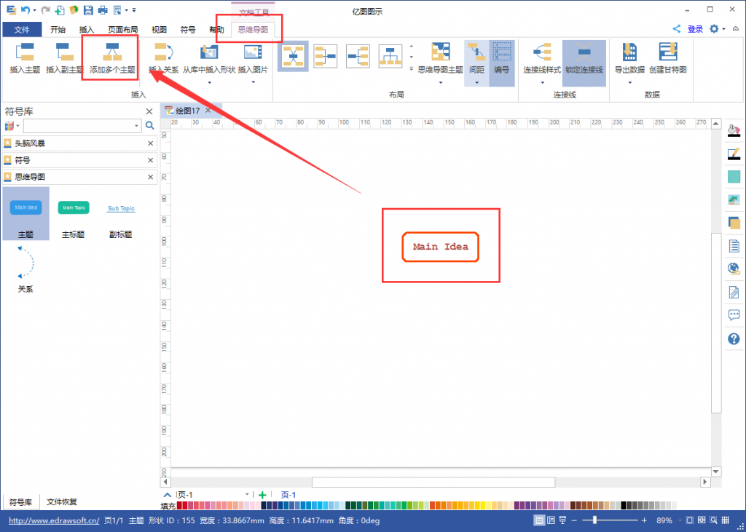Click the 导出数据 export data icon

point(629,52)
